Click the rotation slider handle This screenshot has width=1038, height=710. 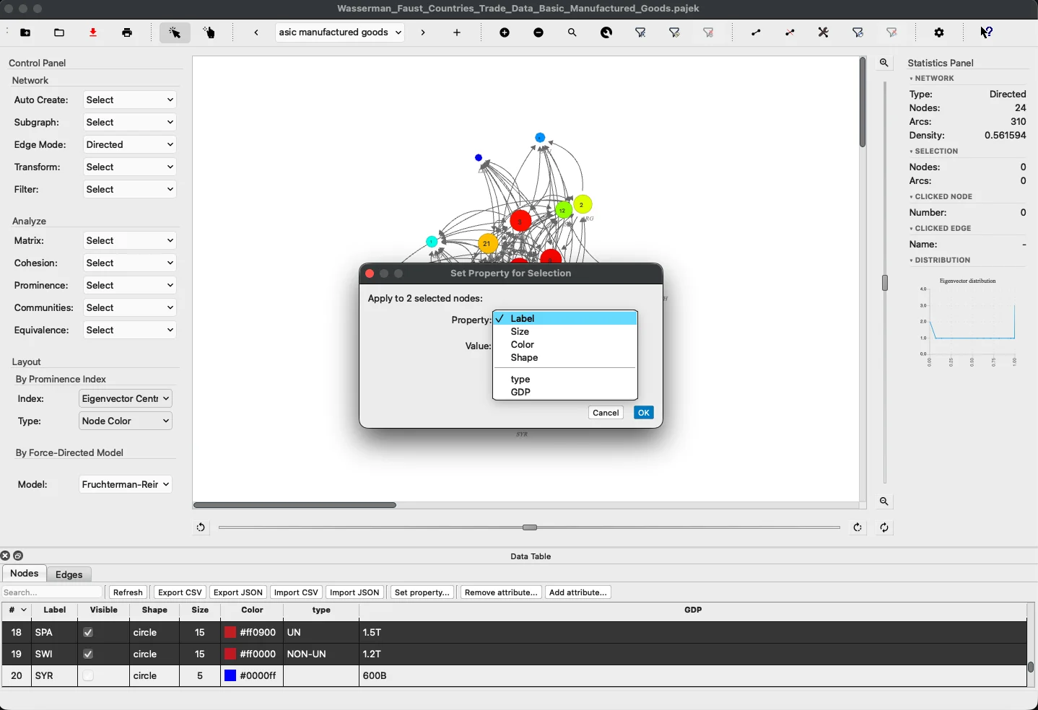(x=531, y=528)
